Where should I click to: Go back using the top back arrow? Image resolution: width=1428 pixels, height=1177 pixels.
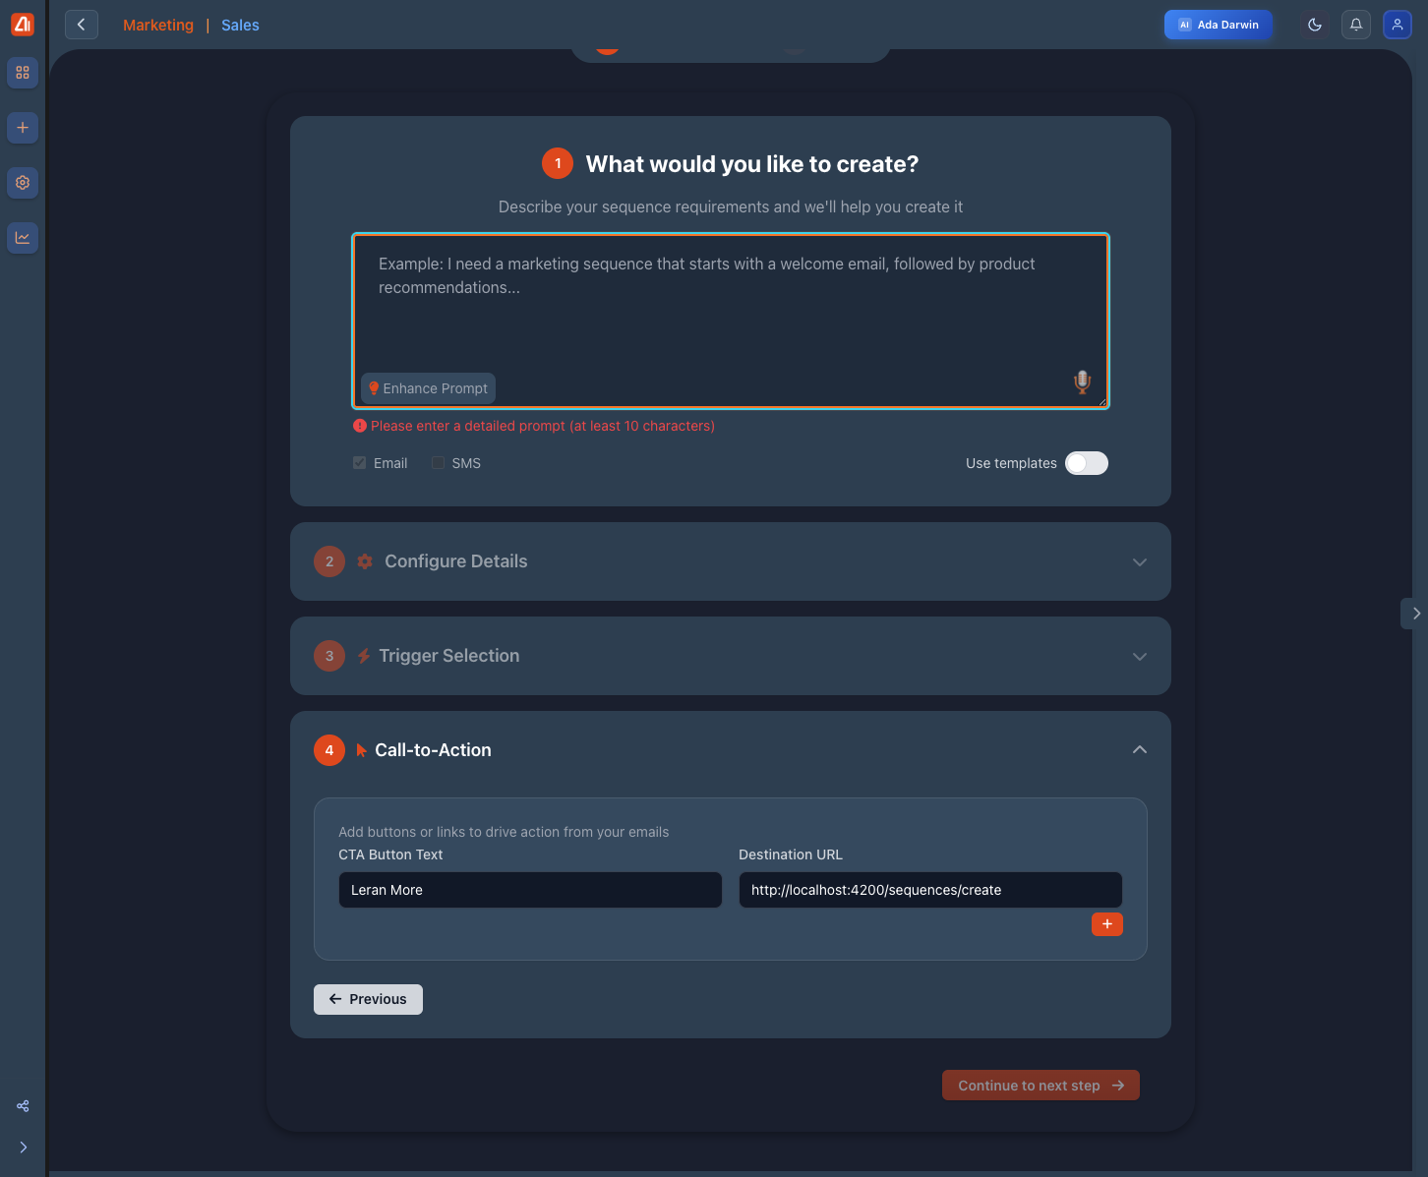tap(82, 25)
